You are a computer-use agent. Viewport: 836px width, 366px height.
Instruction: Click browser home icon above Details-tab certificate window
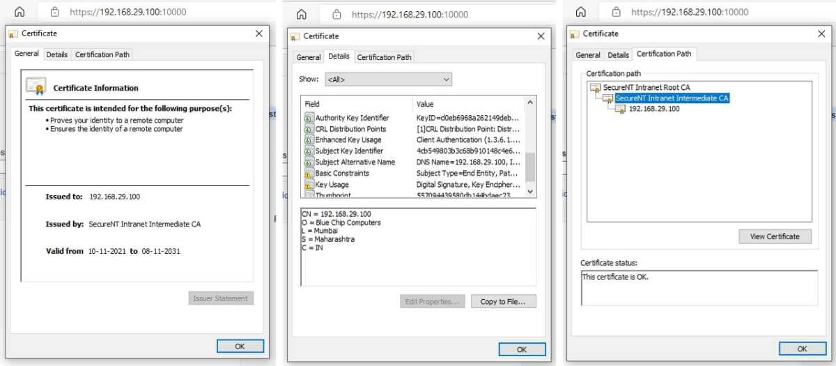302,14
